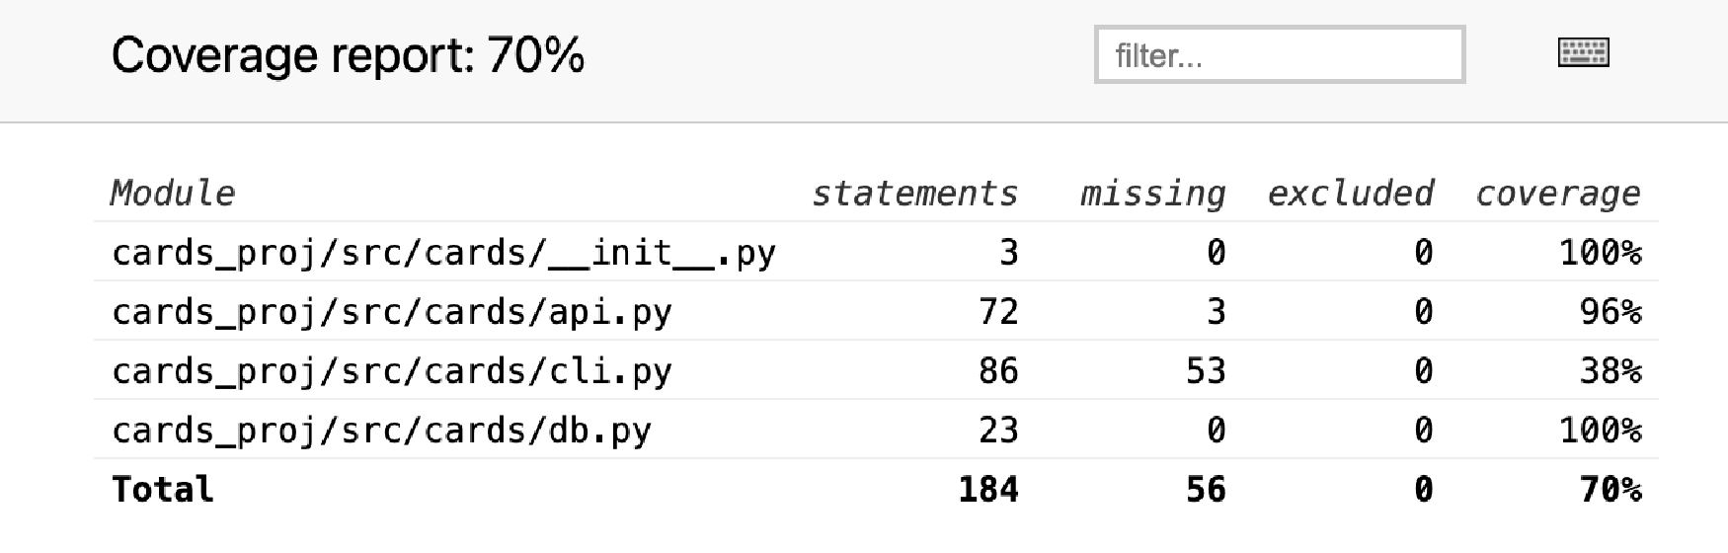Screen dimensions: 1728x553
Task: Sort by statements column header
Action: [914, 193]
